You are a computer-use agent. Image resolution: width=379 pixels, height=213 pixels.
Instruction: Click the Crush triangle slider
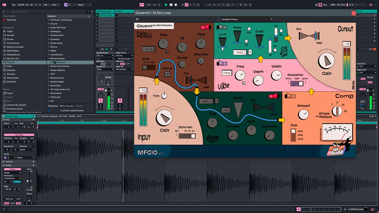[x=260, y=41]
